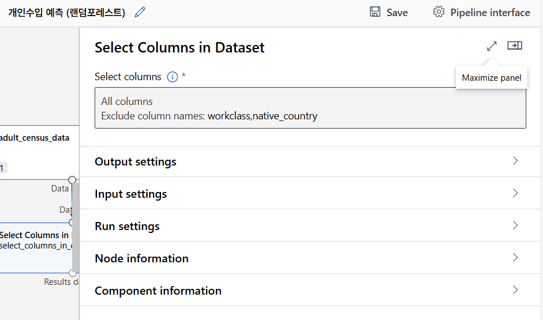Open the Select columns editor field
Screen dimensions: 543x320
click(x=310, y=108)
